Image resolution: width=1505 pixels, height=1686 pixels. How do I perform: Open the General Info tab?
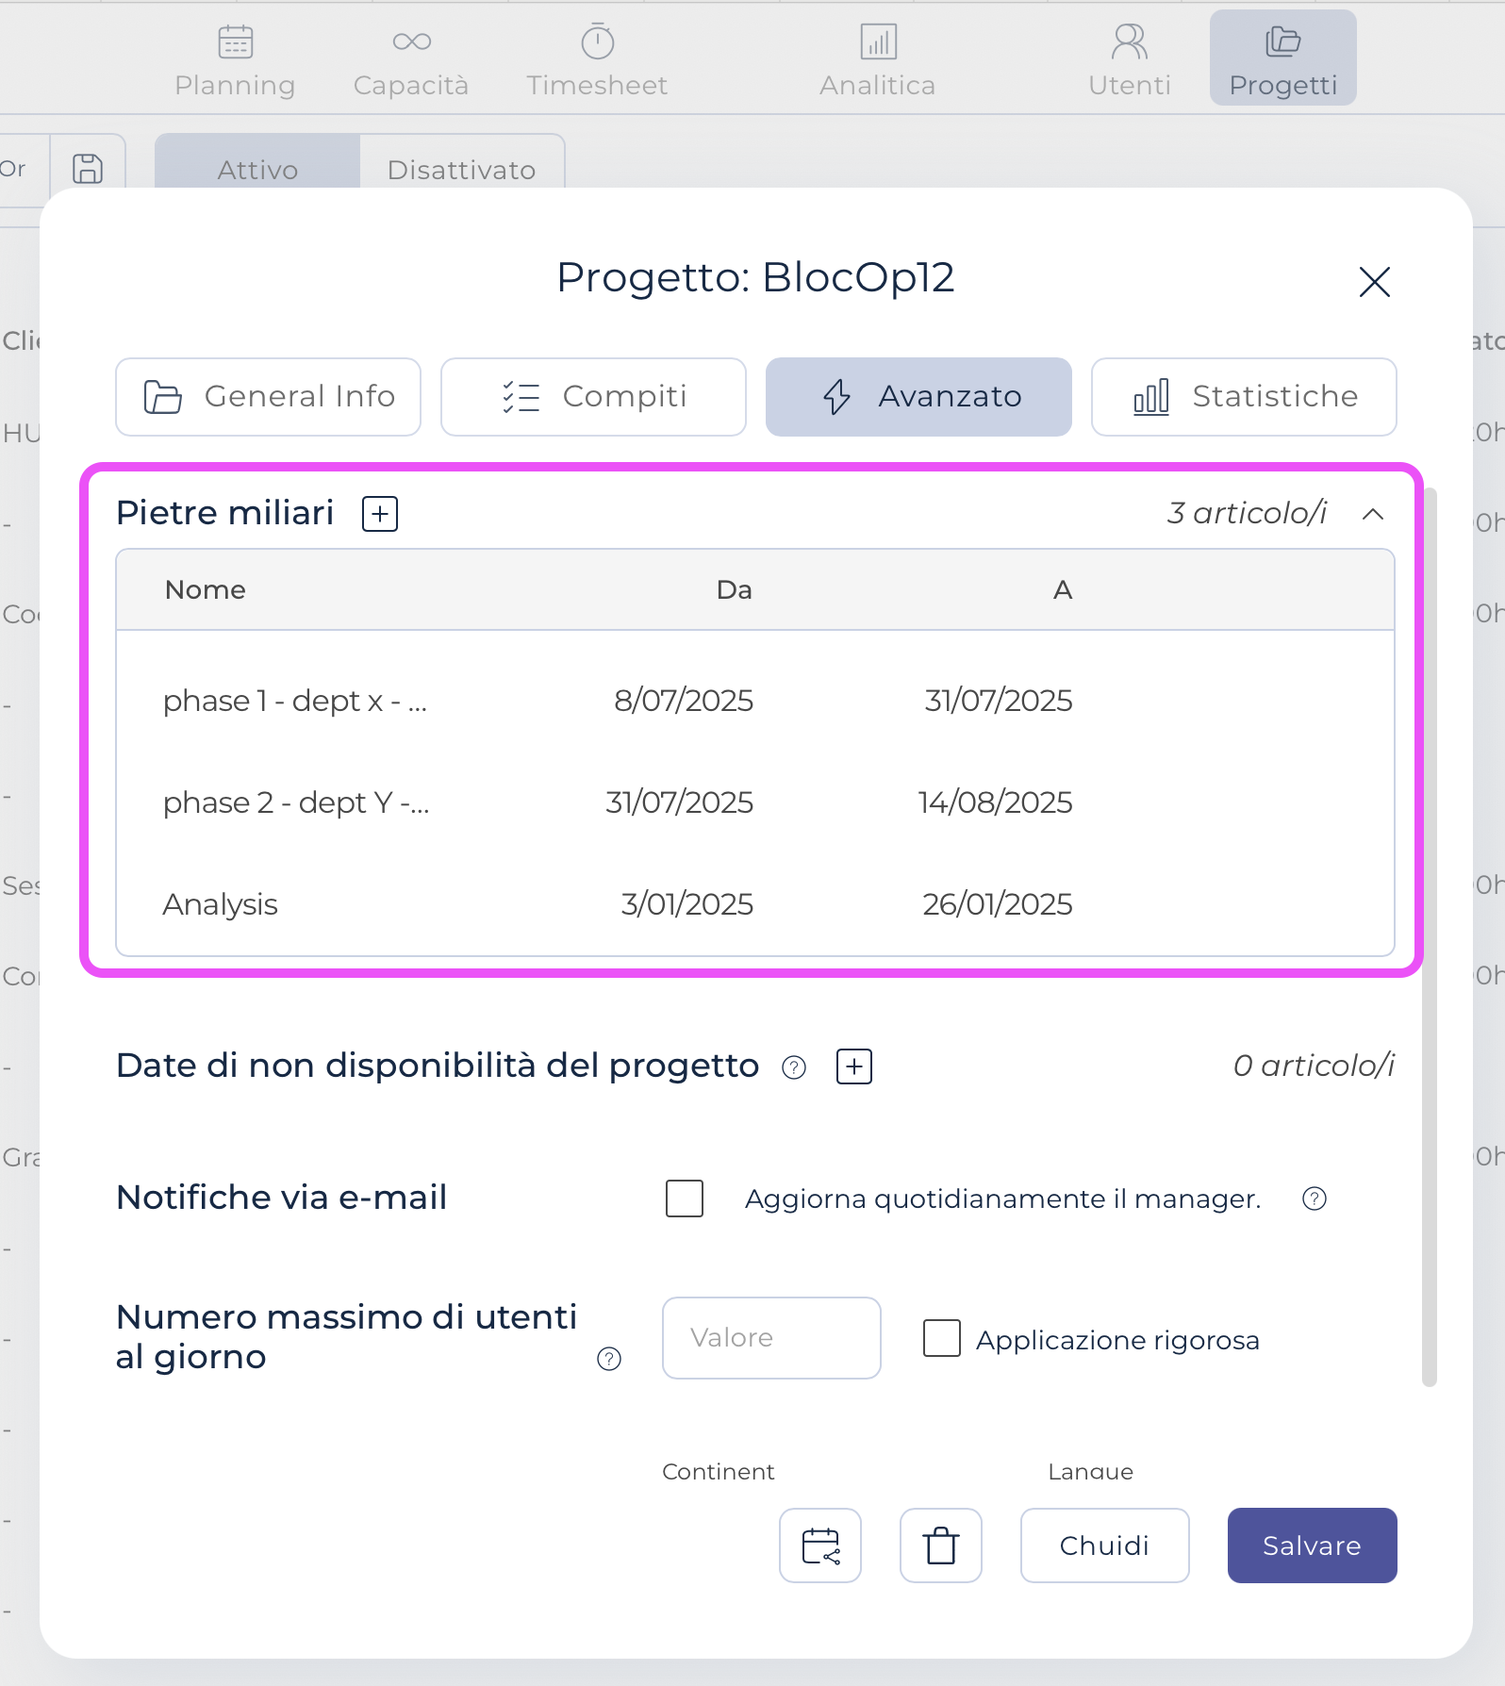pyautogui.click(x=268, y=397)
